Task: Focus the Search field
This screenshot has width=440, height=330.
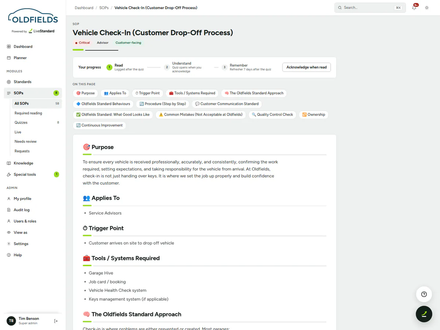Action: pos(370,8)
